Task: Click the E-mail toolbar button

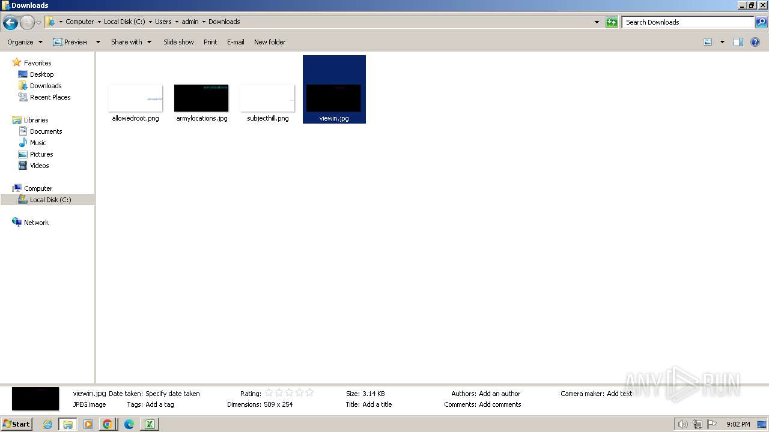Action: pyautogui.click(x=236, y=42)
